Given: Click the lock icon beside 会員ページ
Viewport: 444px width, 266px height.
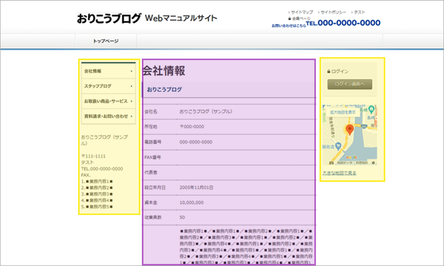Looking at the screenshot, I should click(290, 18).
